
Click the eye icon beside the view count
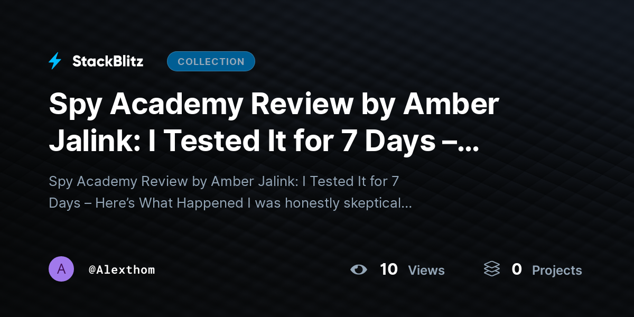tap(359, 269)
